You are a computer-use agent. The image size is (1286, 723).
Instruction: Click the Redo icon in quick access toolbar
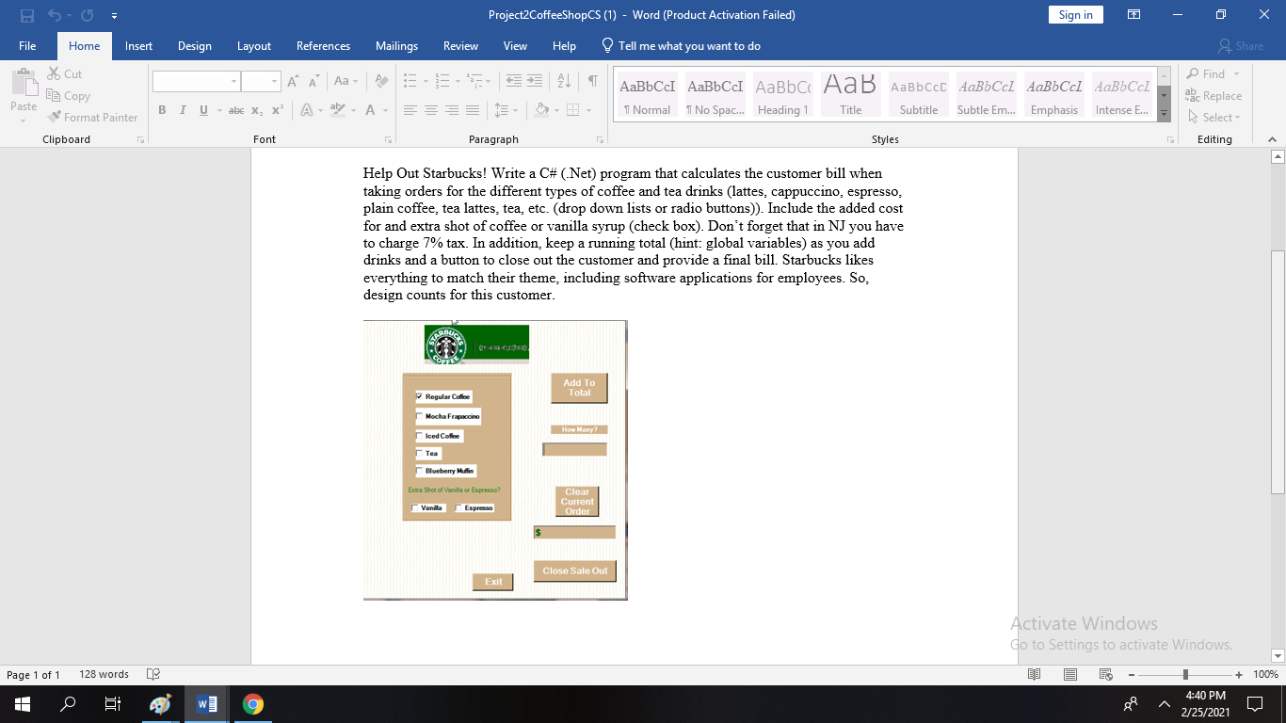click(x=88, y=15)
